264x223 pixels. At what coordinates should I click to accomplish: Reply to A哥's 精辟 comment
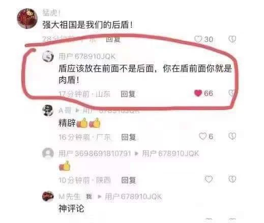pos(129,137)
